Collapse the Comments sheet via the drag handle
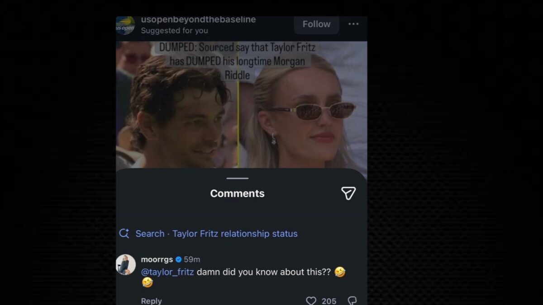Screen dimensions: 543x305 (x=237, y=178)
